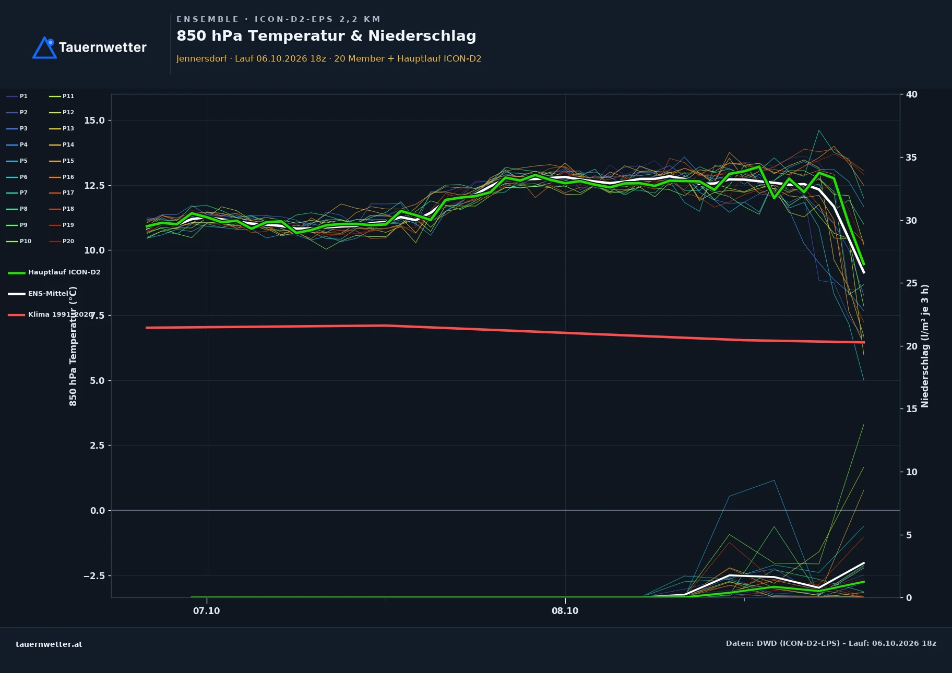This screenshot has height=673, width=952.
Task: Select the Hauptlauf ICON-D2 legend item
Action: [54, 272]
